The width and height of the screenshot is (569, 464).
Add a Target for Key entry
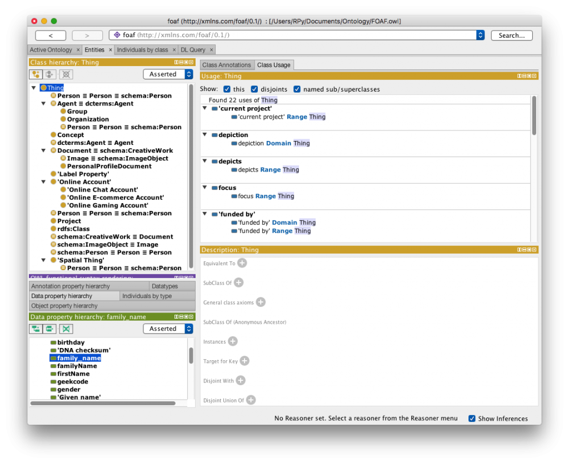click(x=244, y=361)
